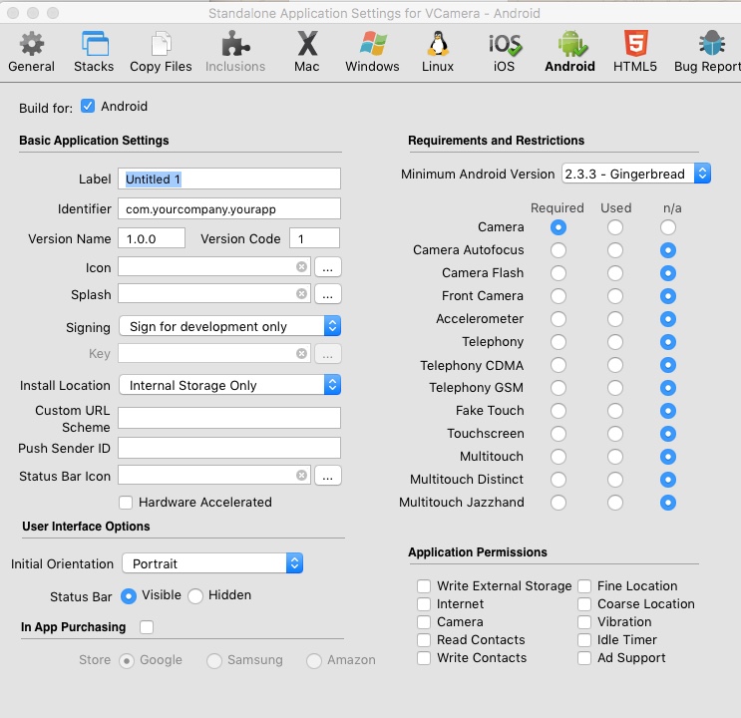Viewport: 741px width, 718px height.
Task: Uncheck the Build for Android checkbox
Action: 88,107
